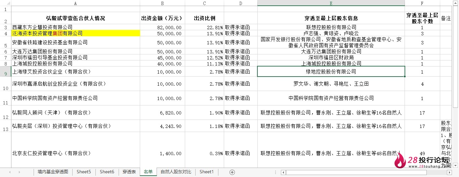Viewport: 459px width, 177px height.
Task: Select cell 上海绿艾投资合伙企业（有限合伙）
Action: [76, 72]
